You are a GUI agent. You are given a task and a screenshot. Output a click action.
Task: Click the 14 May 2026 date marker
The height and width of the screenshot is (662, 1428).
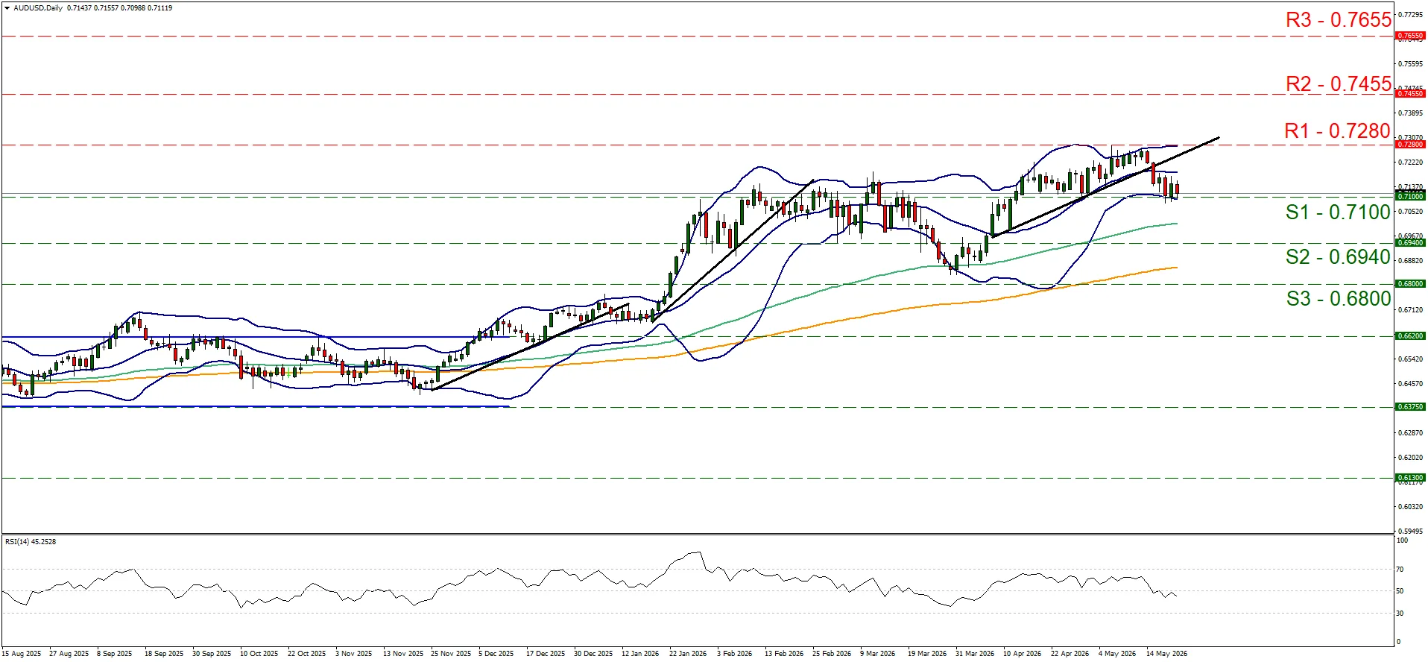(1166, 654)
